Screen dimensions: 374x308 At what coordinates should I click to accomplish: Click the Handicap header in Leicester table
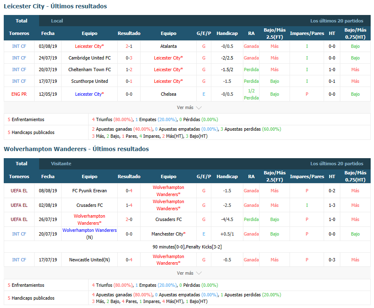coord(227,33)
